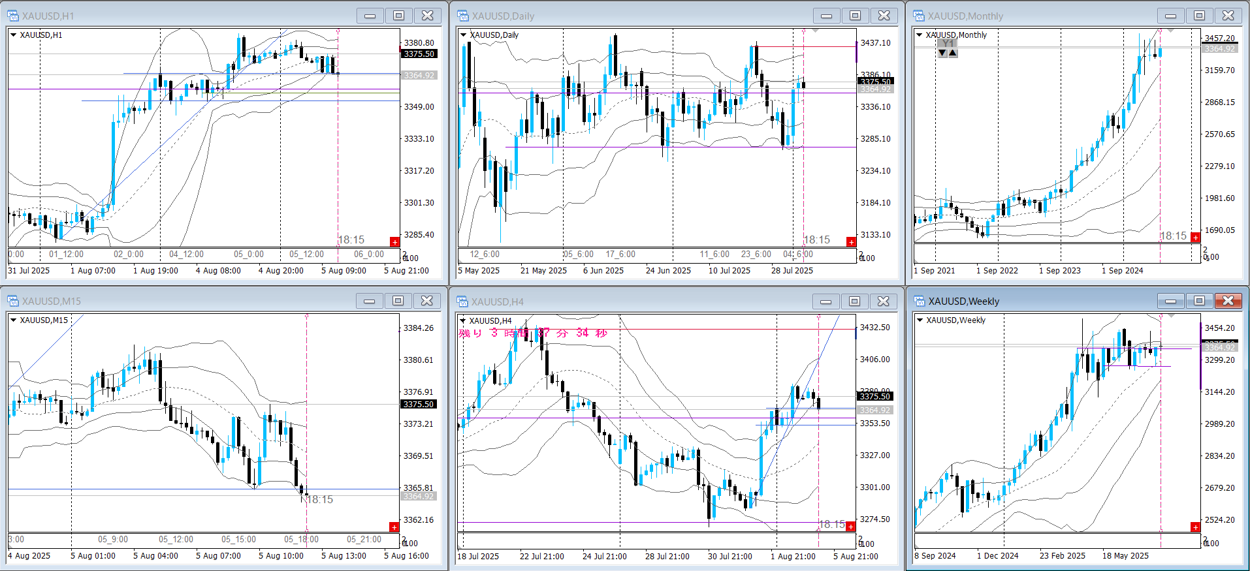Click the 3454.20 value on Weekly price scale
Screen dimensions: 1250x571
pyautogui.click(x=1220, y=328)
